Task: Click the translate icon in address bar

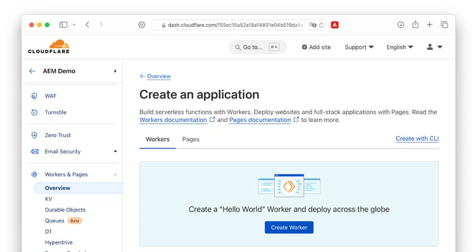Action: [x=313, y=25]
